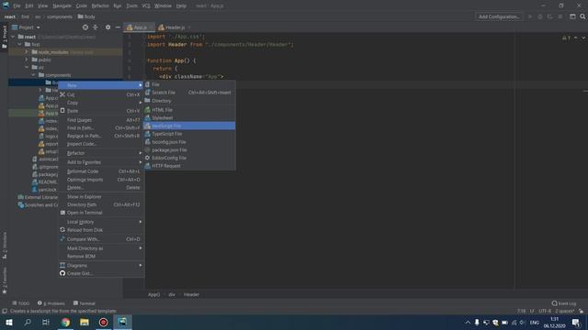The width and height of the screenshot is (588, 330).
Task: Choose Cut with the scissors icon
Action: 101,94
